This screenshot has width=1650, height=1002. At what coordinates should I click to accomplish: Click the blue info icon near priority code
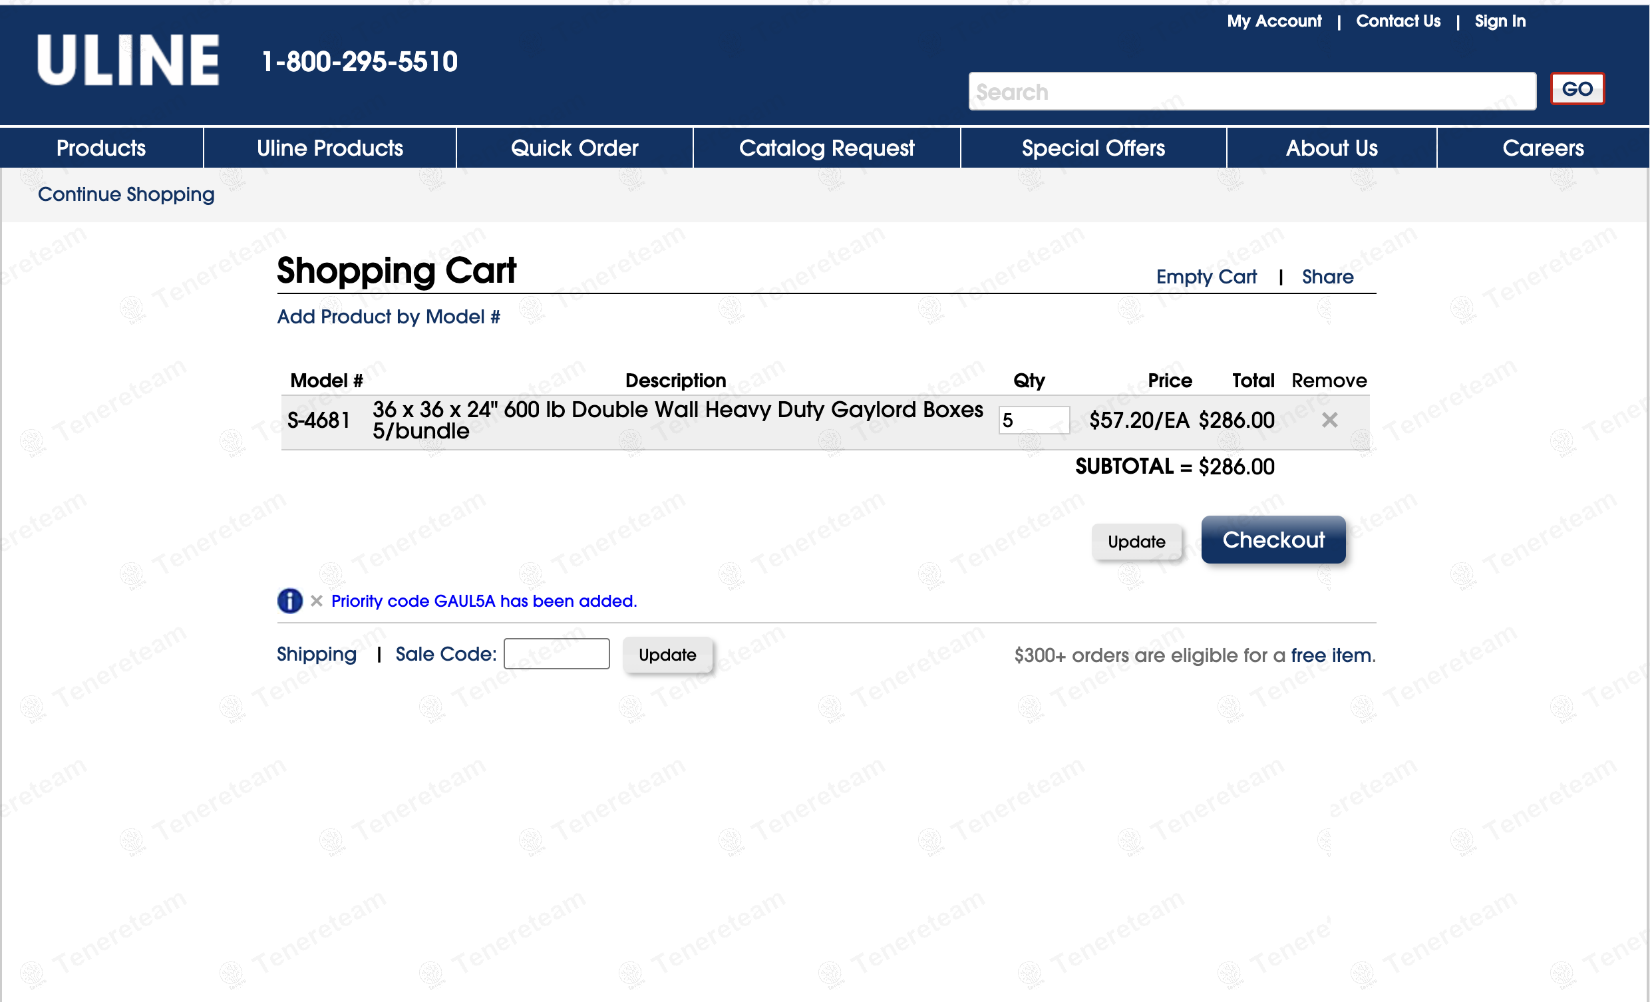tap(289, 601)
